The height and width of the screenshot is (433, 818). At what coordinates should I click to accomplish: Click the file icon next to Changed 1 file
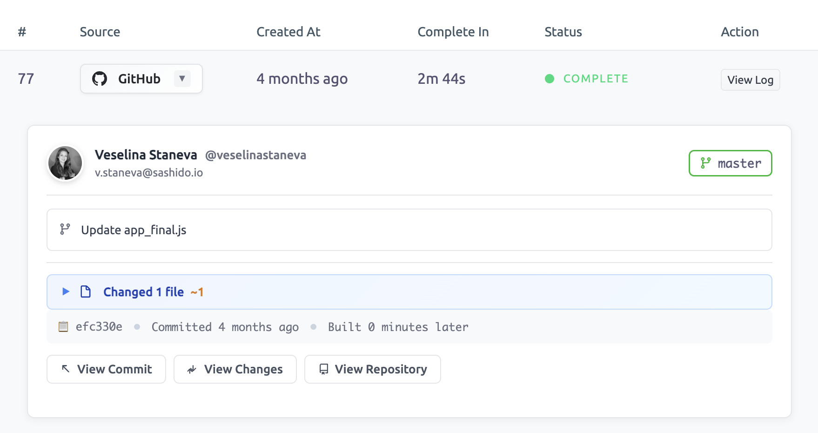tap(86, 291)
